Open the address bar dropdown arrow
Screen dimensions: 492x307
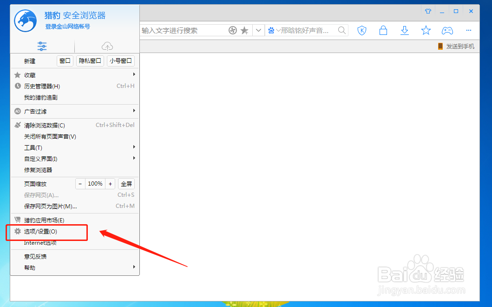(259, 31)
